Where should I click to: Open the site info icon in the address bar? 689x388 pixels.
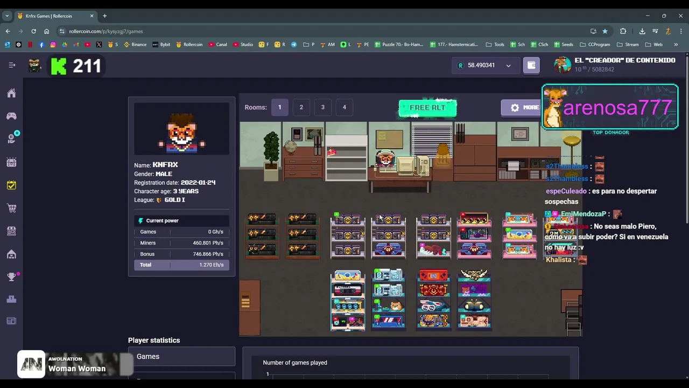click(x=62, y=31)
